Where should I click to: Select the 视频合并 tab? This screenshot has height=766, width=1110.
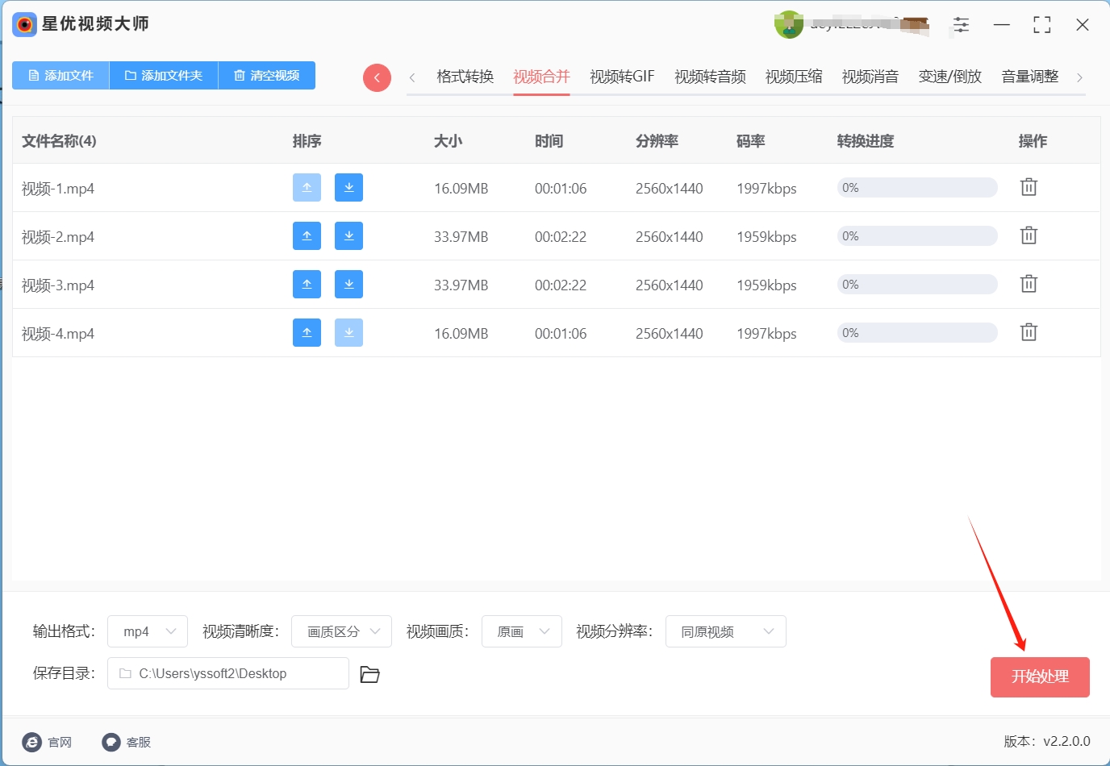[x=541, y=77]
